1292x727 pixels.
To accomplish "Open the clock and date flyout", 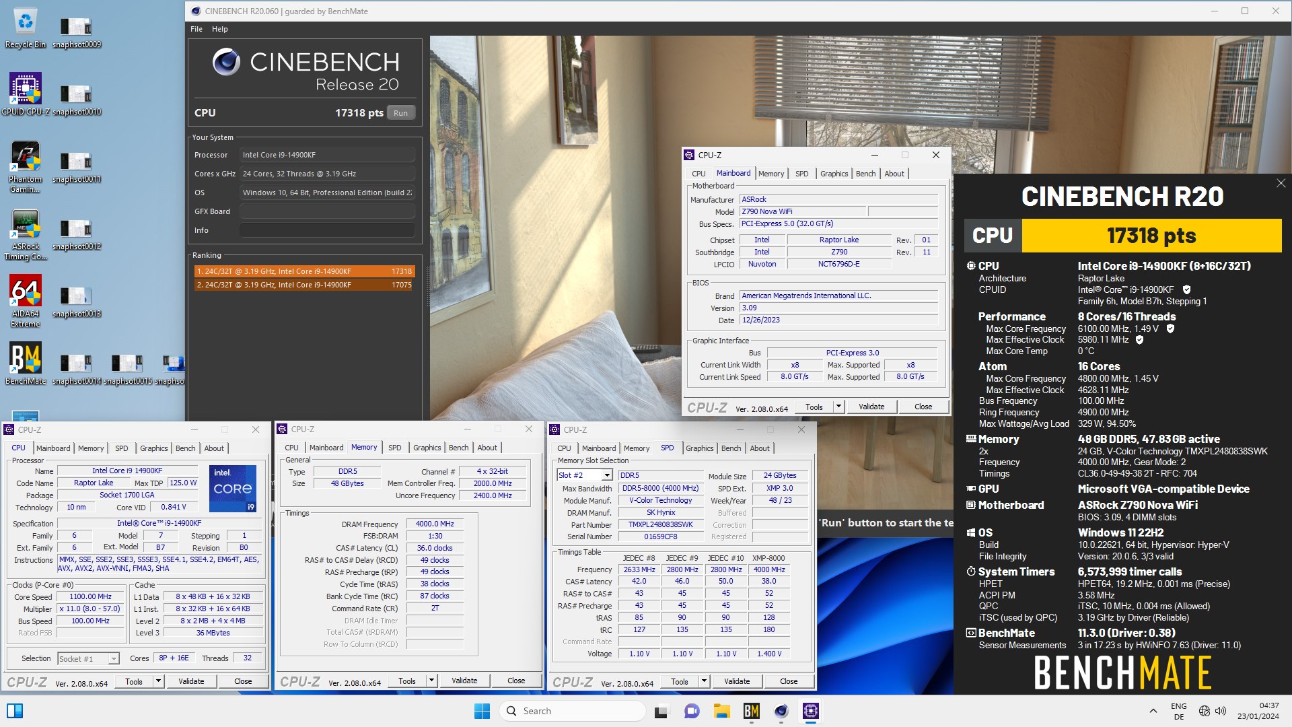I will tap(1258, 711).
